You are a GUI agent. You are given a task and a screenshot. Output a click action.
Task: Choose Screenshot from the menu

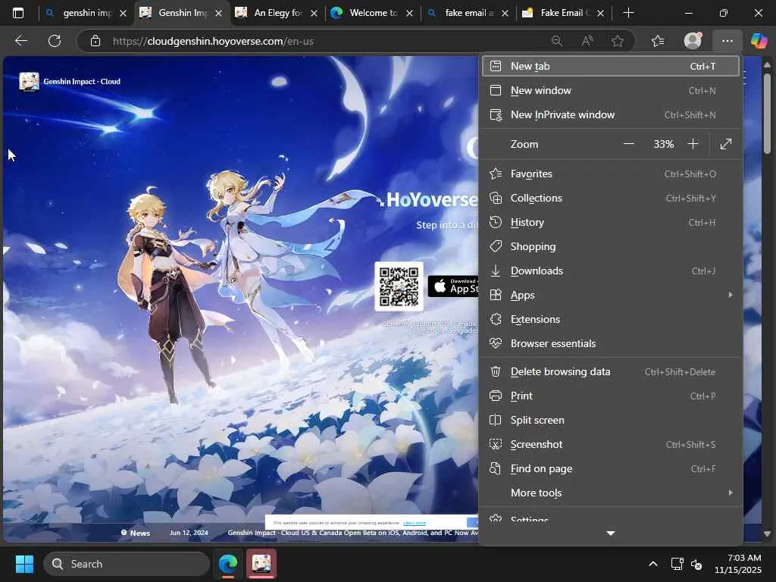[x=611, y=444]
